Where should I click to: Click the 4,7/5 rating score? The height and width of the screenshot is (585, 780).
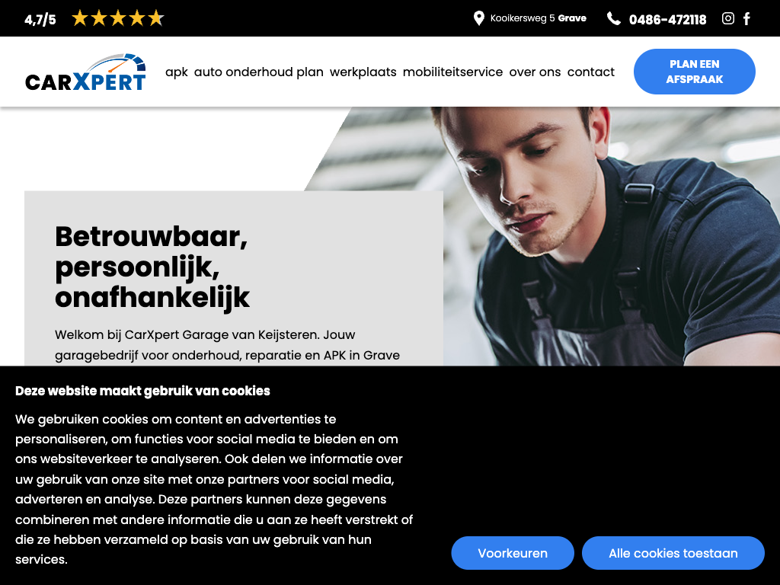click(x=40, y=19)
